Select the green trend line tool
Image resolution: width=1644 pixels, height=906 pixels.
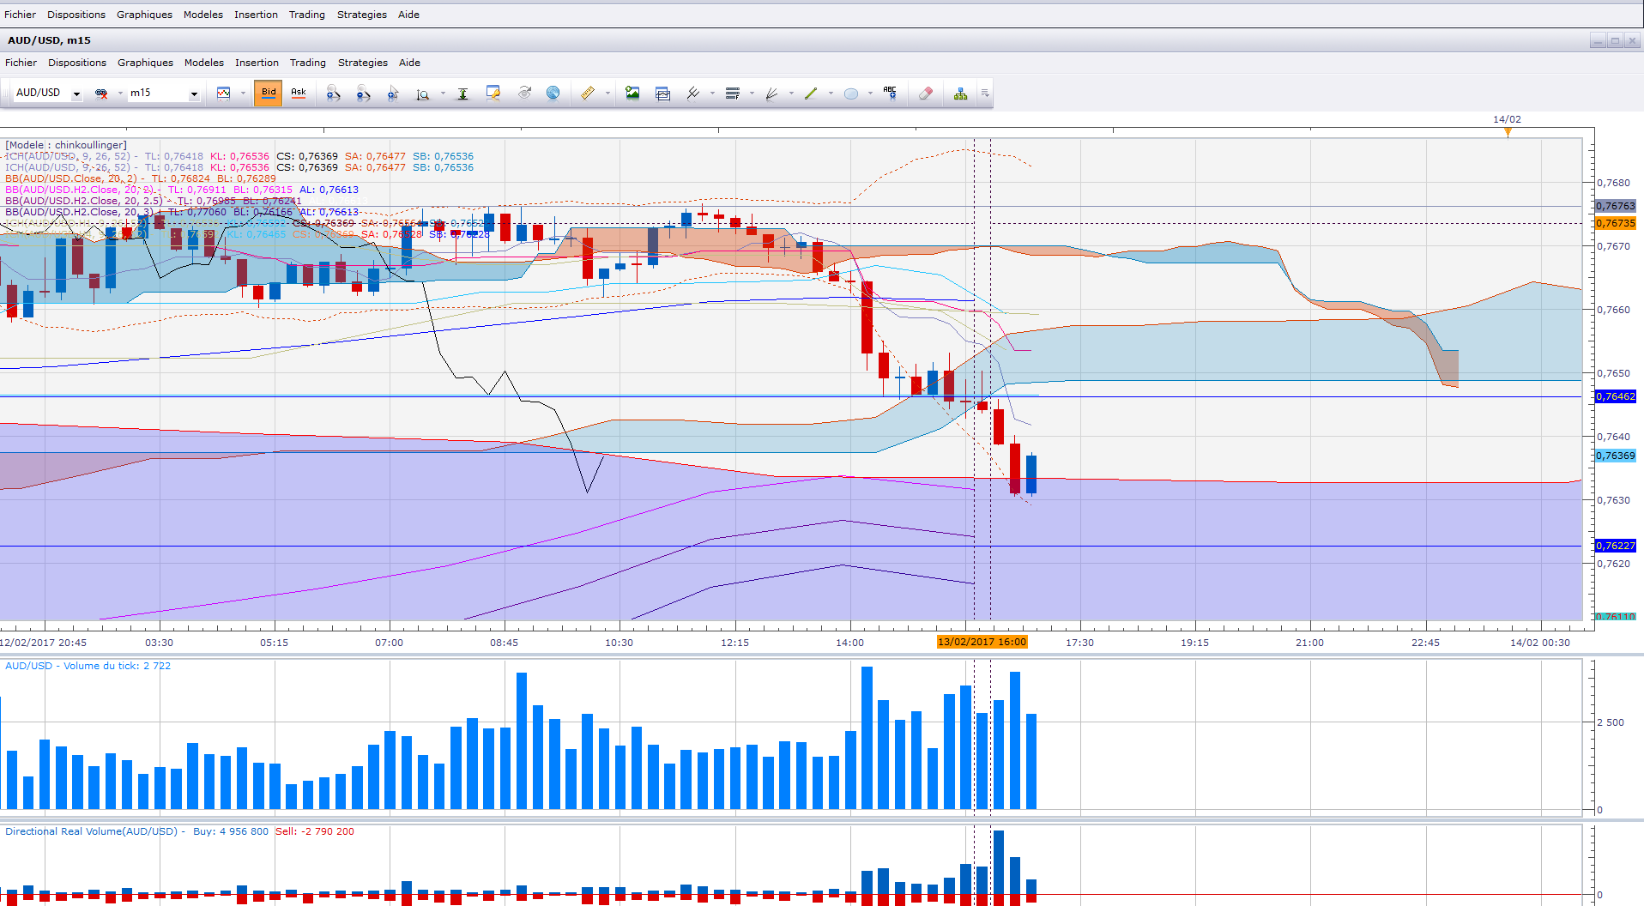[811, 94]
